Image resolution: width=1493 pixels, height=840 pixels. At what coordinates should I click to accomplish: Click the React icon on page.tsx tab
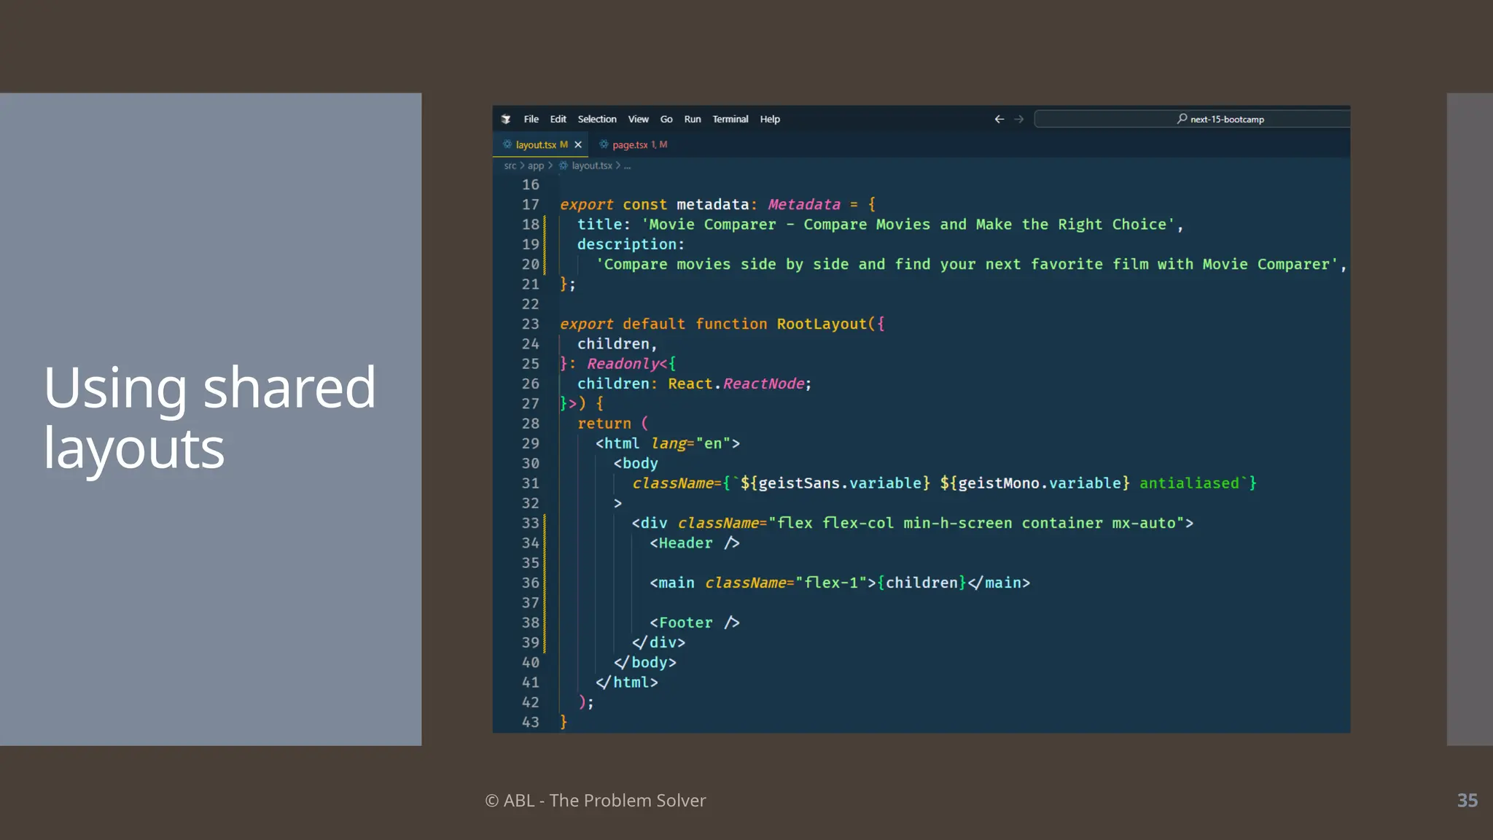click(x=604, y=144)
